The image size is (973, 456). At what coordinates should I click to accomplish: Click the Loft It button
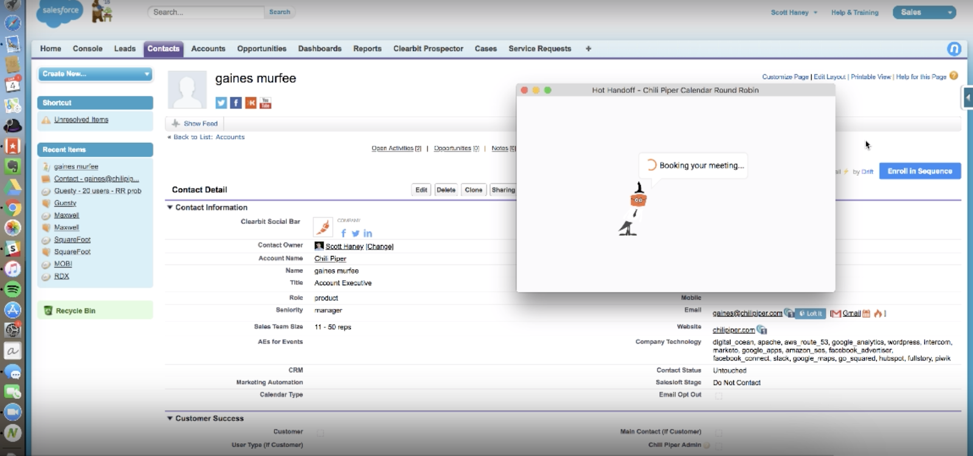[x=810, y=314]
